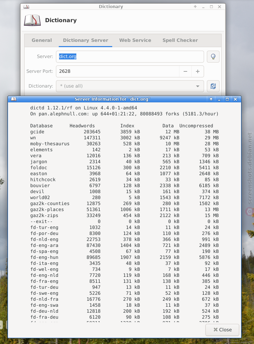Viewport: 254px width, 344px height.
Task: Click the 'dictd 1.12.1/rf on Linux' line
Action: coord(84,108)
